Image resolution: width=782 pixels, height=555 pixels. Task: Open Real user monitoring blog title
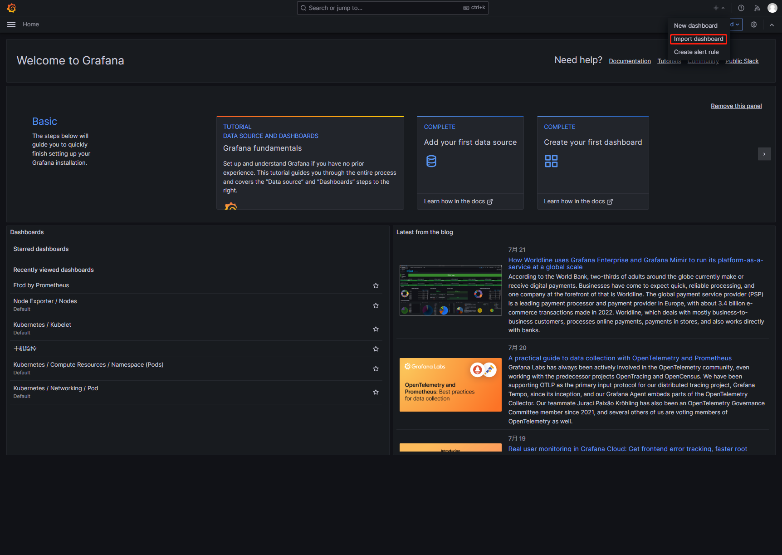coord(628,449)
